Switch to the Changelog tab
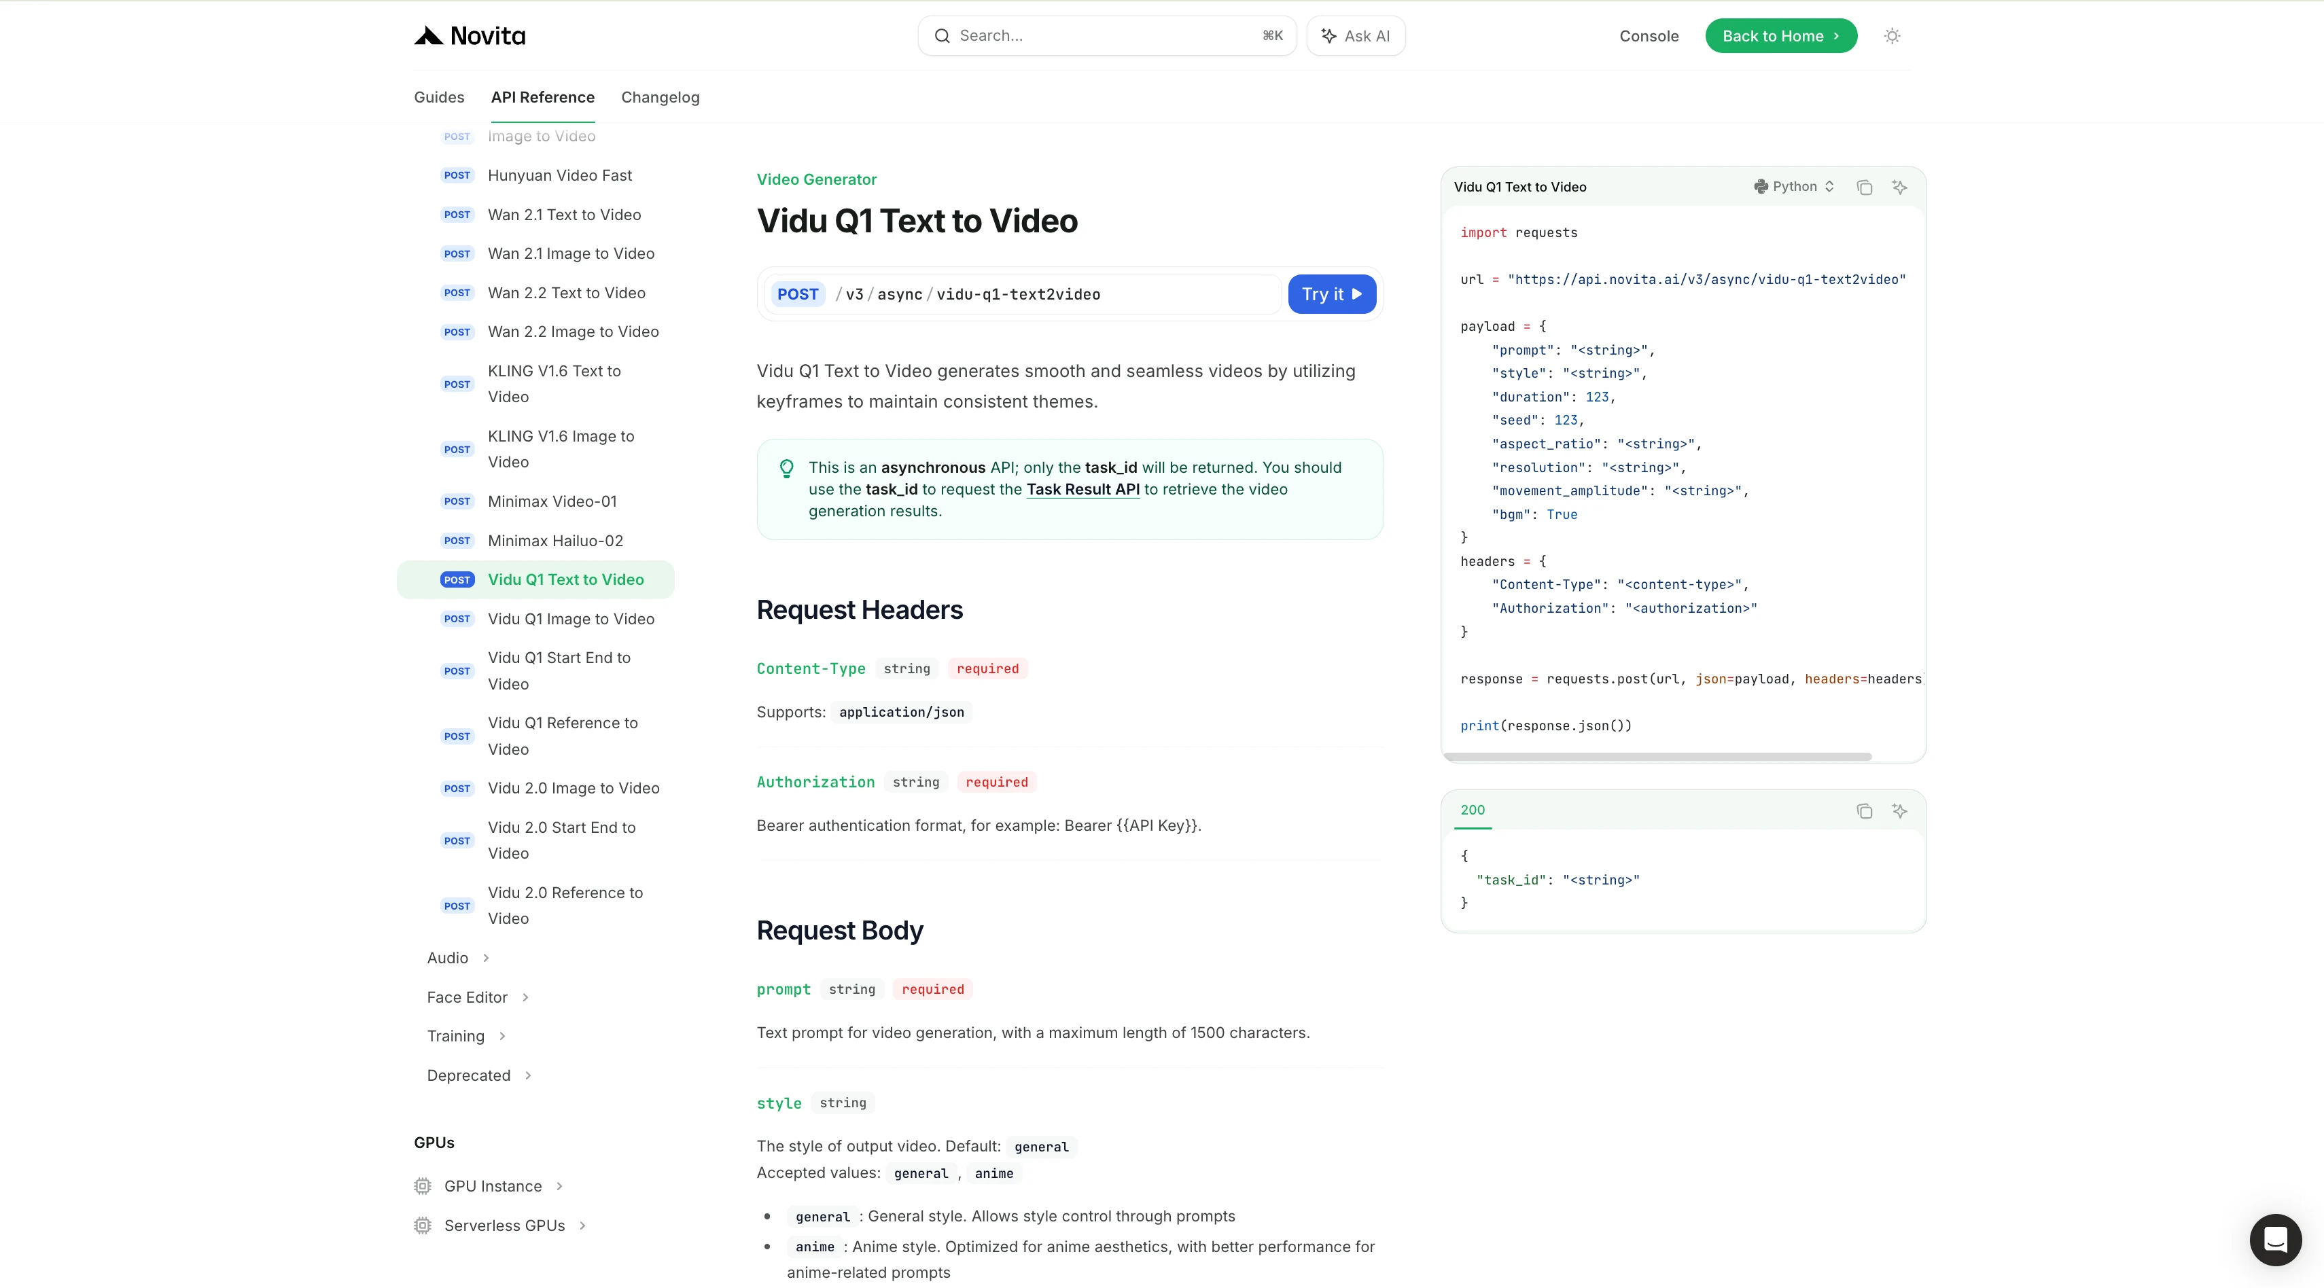 (661, 97)
